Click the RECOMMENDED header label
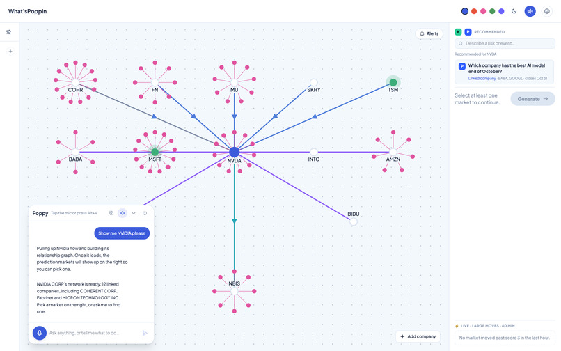 coord(489,32)
